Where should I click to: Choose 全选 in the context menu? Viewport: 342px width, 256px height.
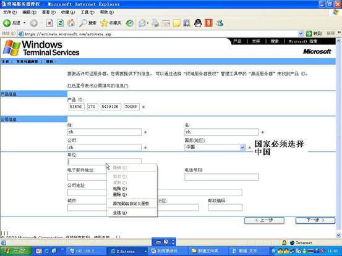132,212
